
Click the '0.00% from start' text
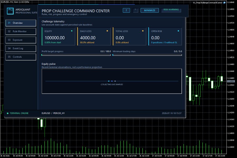tap(53, 42)
